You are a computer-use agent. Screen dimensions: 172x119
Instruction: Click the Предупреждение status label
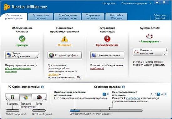pyautogui.click(x=107, y=45)
